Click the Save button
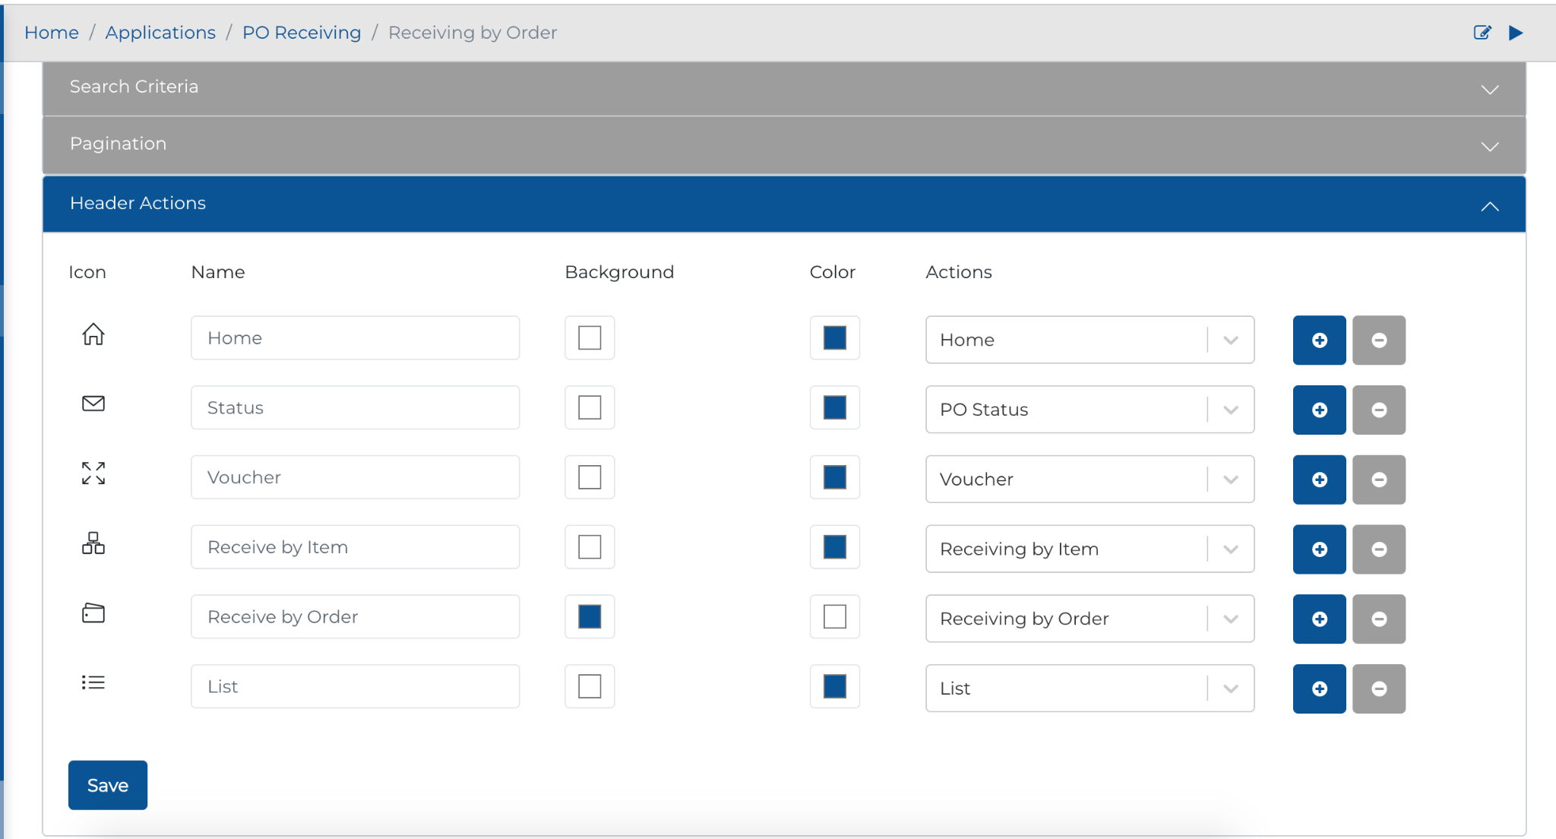The width and height of the screenshot is (1556, 839). point(108,785)
